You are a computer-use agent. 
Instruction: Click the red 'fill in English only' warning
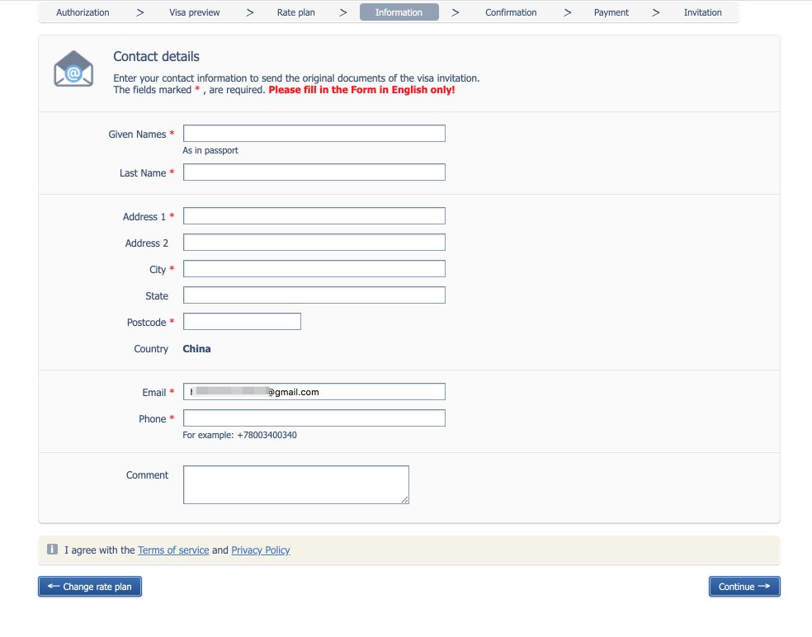coord(361,90)
